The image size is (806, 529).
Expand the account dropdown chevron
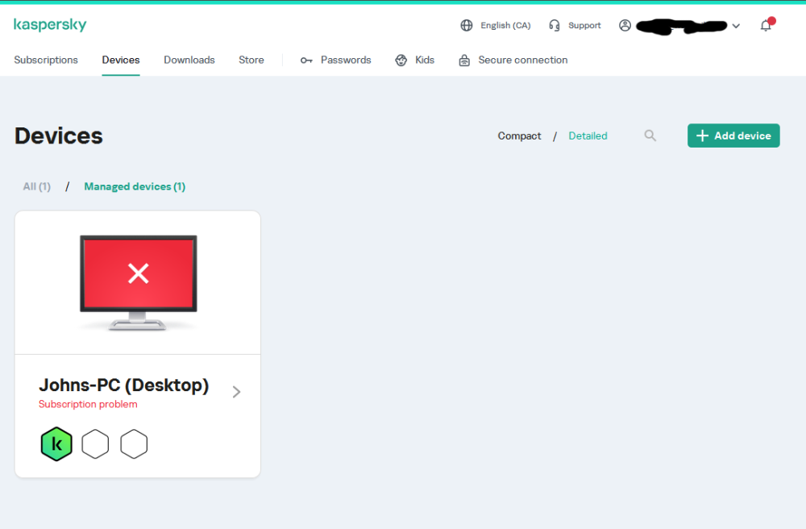coord(736,26)
